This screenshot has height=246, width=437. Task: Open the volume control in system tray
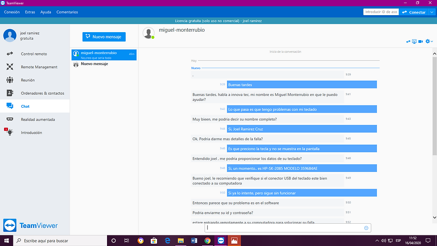pyautogui.click(x=383, y=241)
